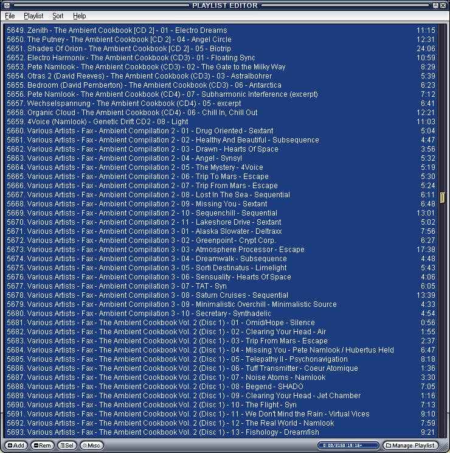Select track 5661 Healthy And Beautiful - Subsequence
The width and height of the screenshot is (450, 453).
coord(221,140)
